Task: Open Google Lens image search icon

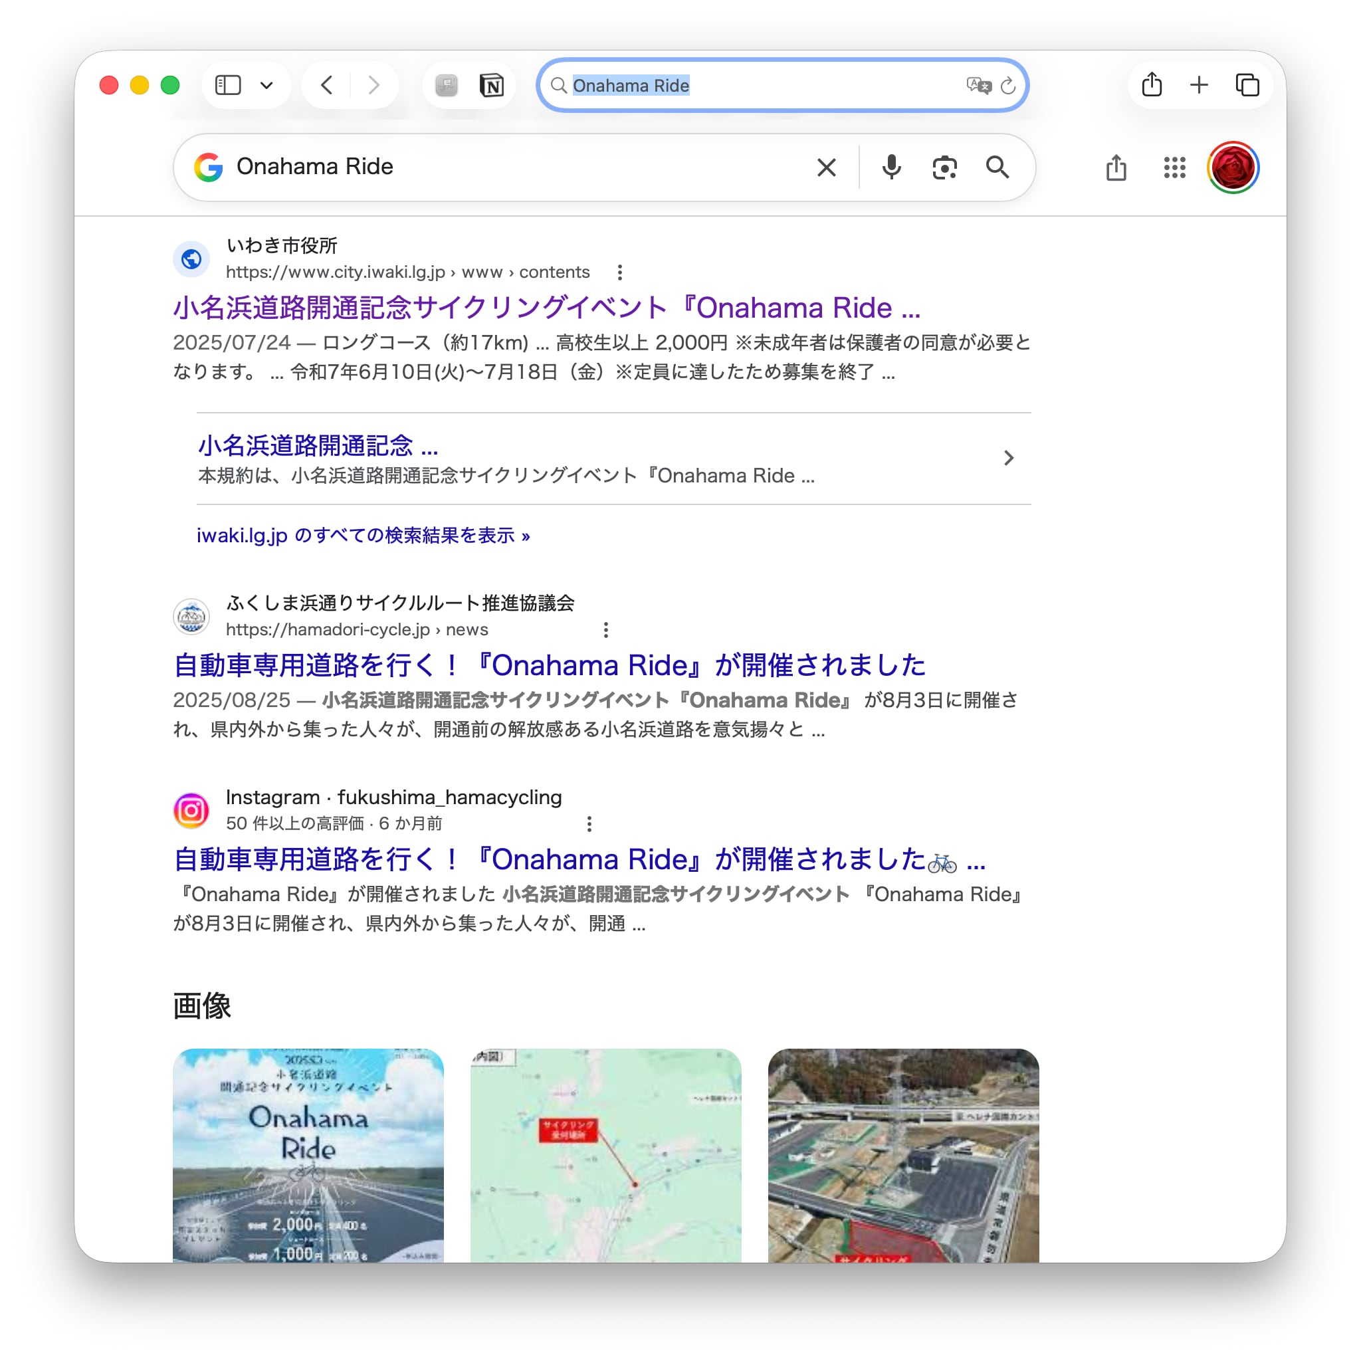Action: click(x=944, y=167)
